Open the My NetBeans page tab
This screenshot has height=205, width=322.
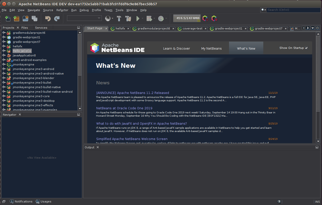point(211,48)
